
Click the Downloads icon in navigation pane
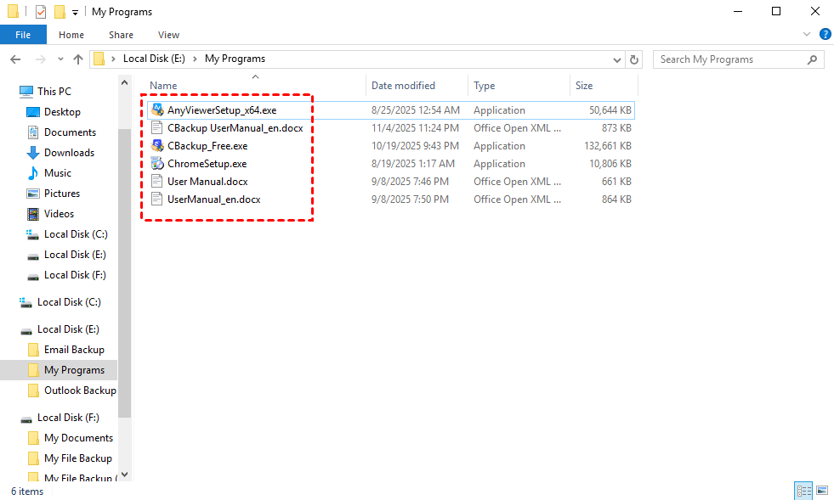(33, 153)
